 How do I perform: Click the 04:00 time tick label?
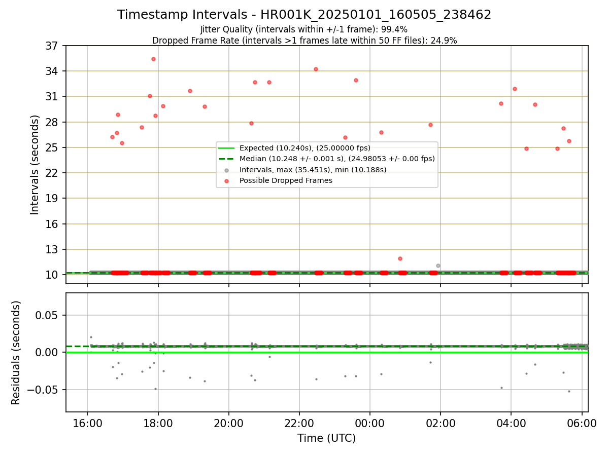[511, 423]
